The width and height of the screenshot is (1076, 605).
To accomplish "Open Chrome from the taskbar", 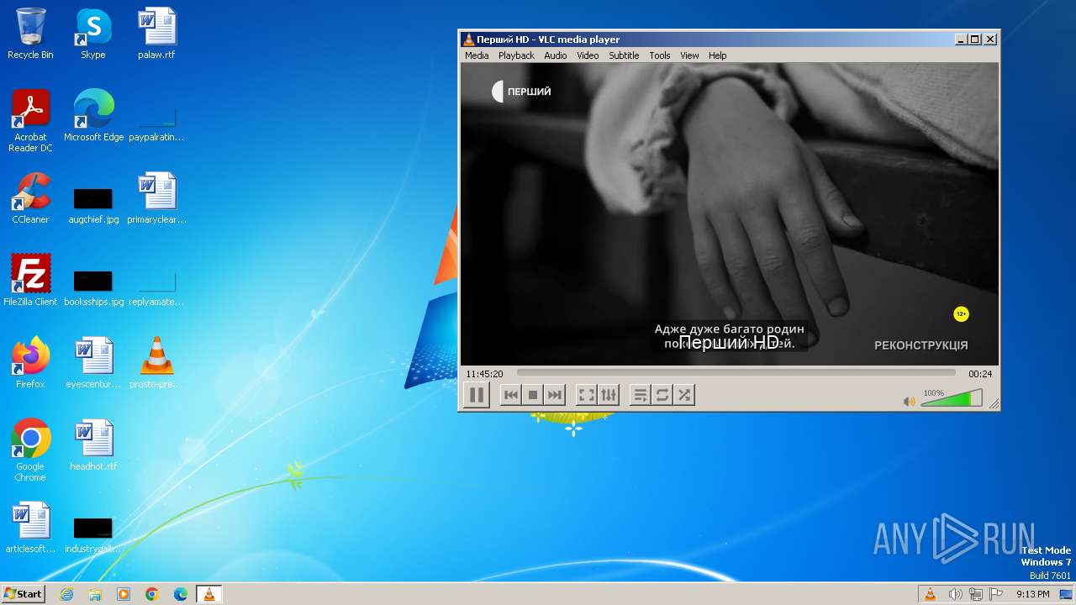I will tap(152, 594).
